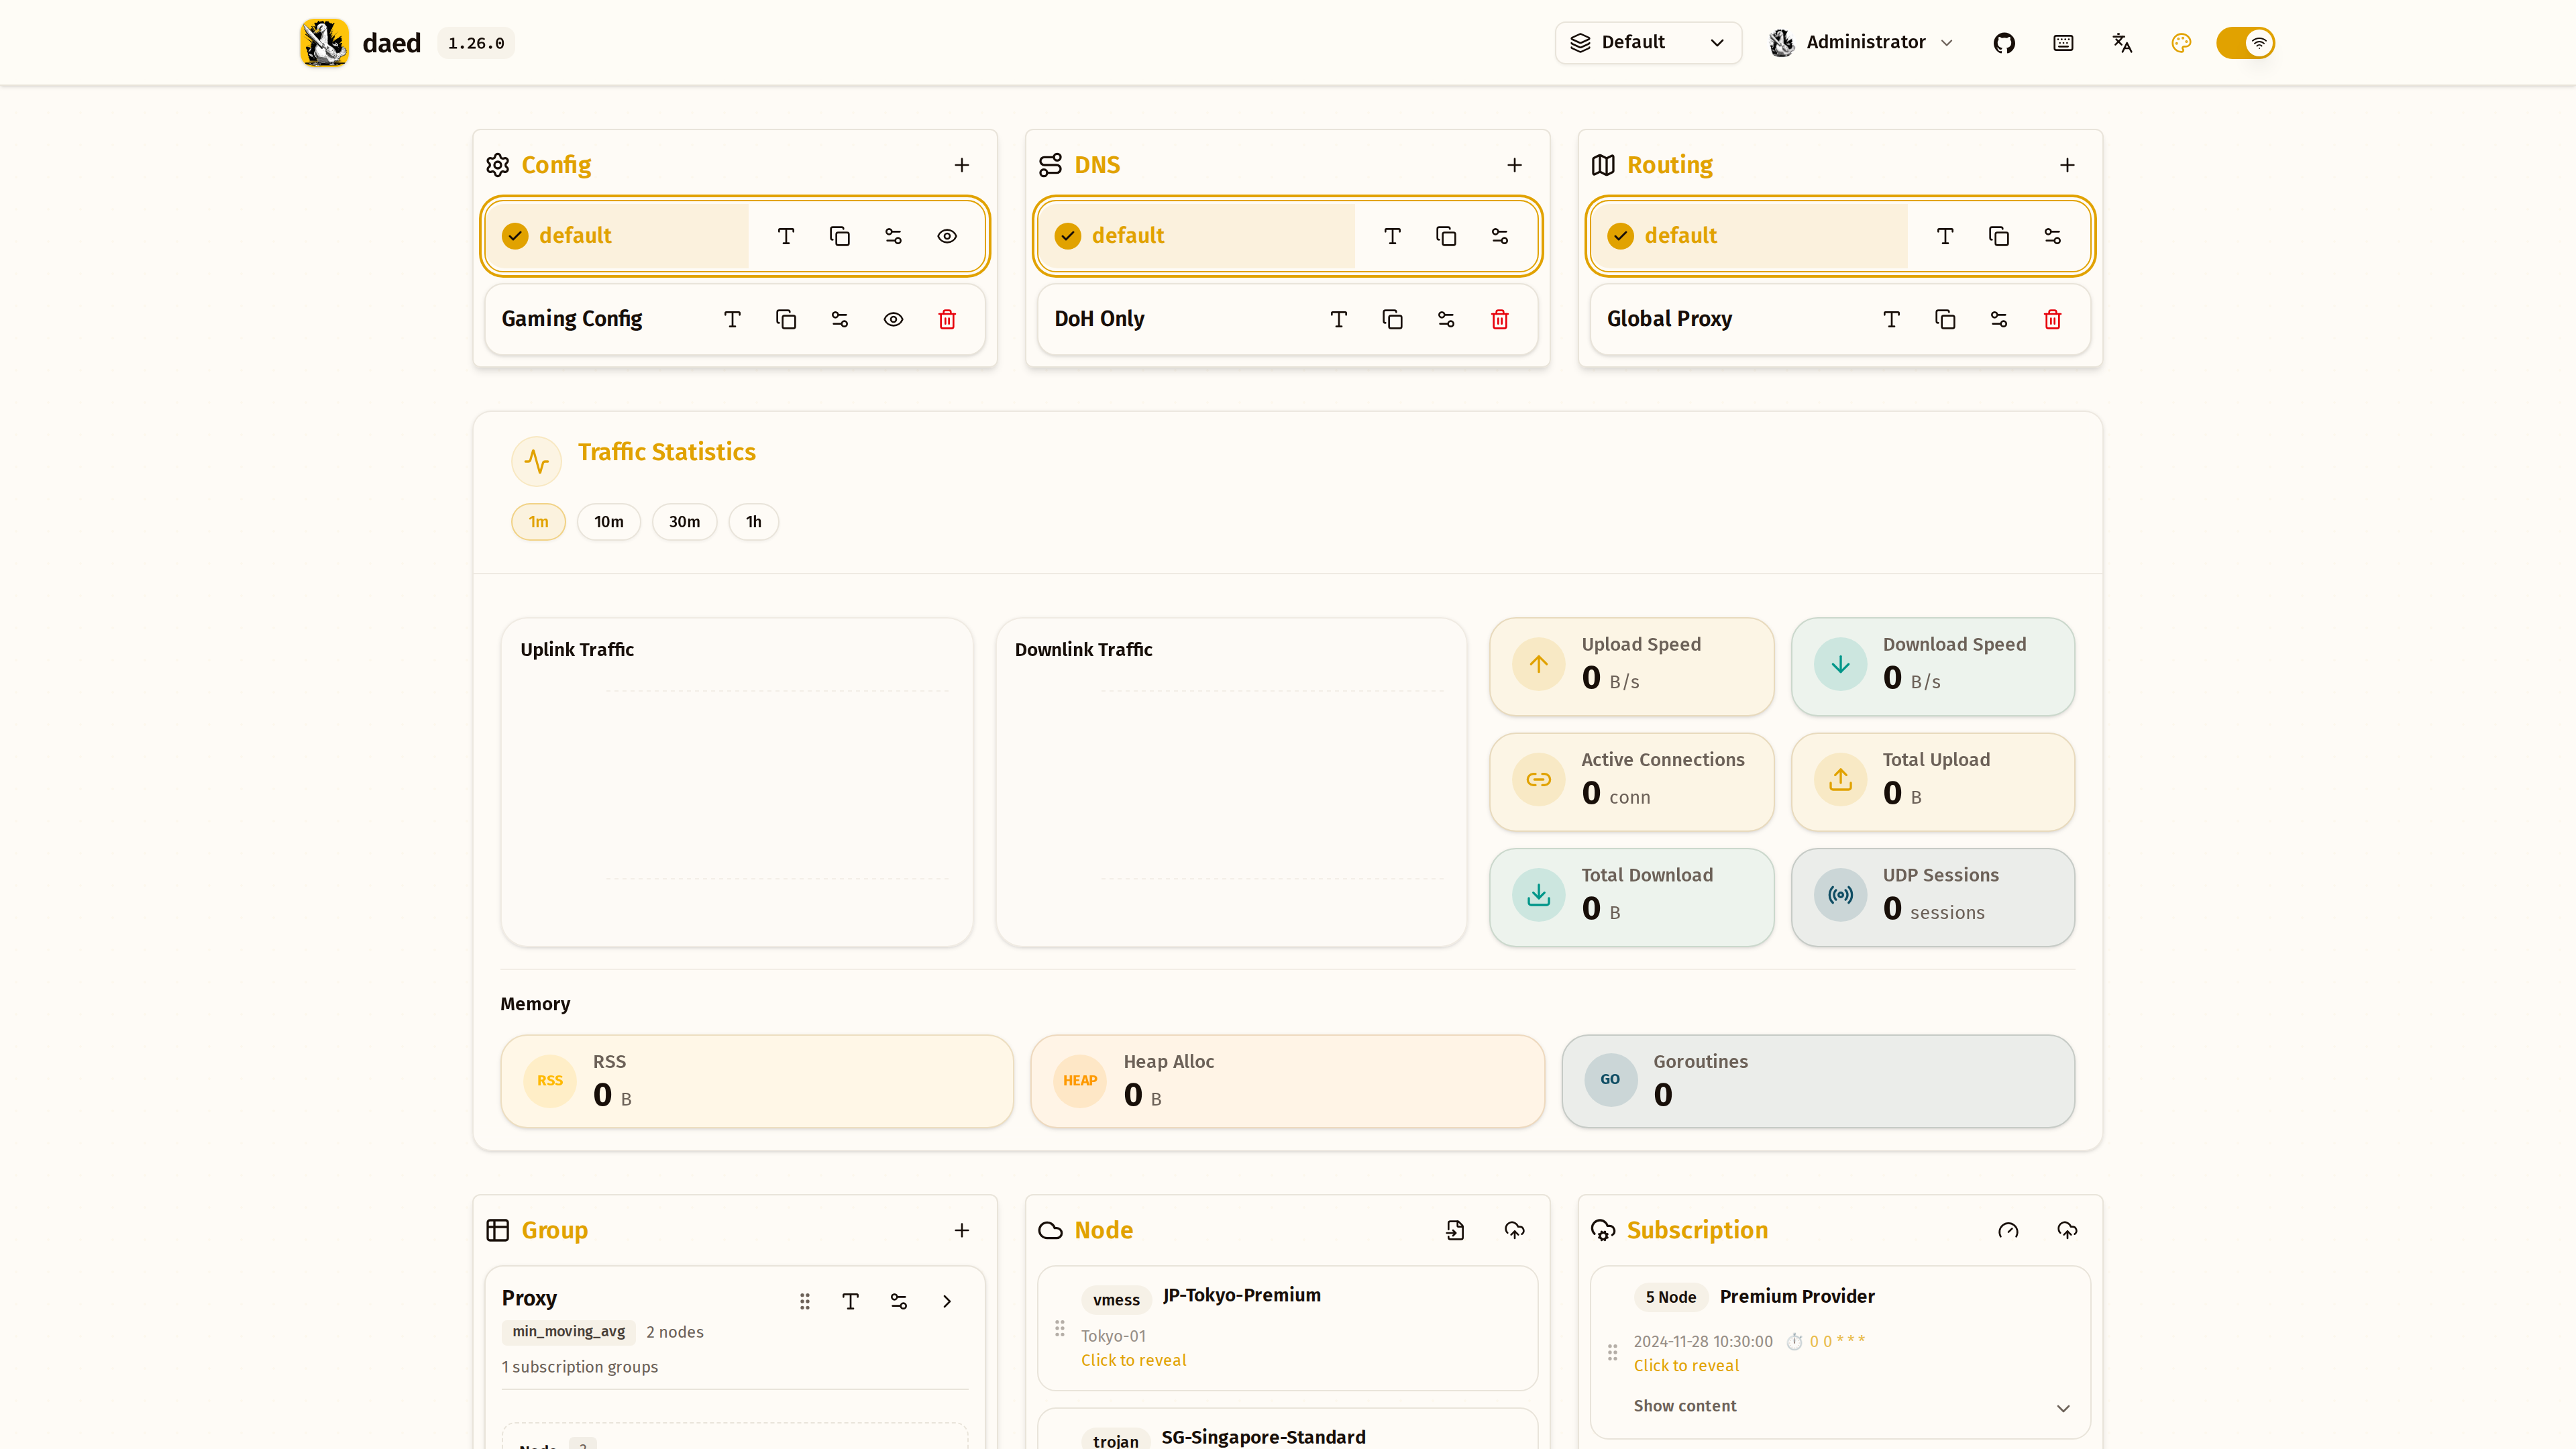Select the default Routing checkmark
This screenshot has height=1449, width=2576.
pyautogui.click(x=1621, y=236)
